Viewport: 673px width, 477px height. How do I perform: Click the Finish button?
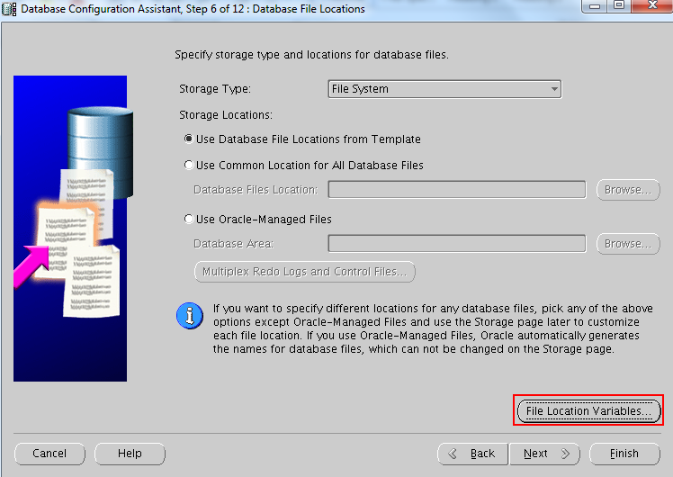[624, 454]
